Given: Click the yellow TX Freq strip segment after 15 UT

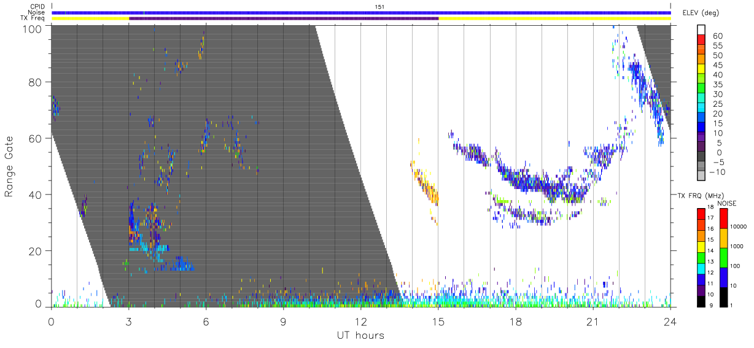Looking at the screenshot, I should 554,18.
